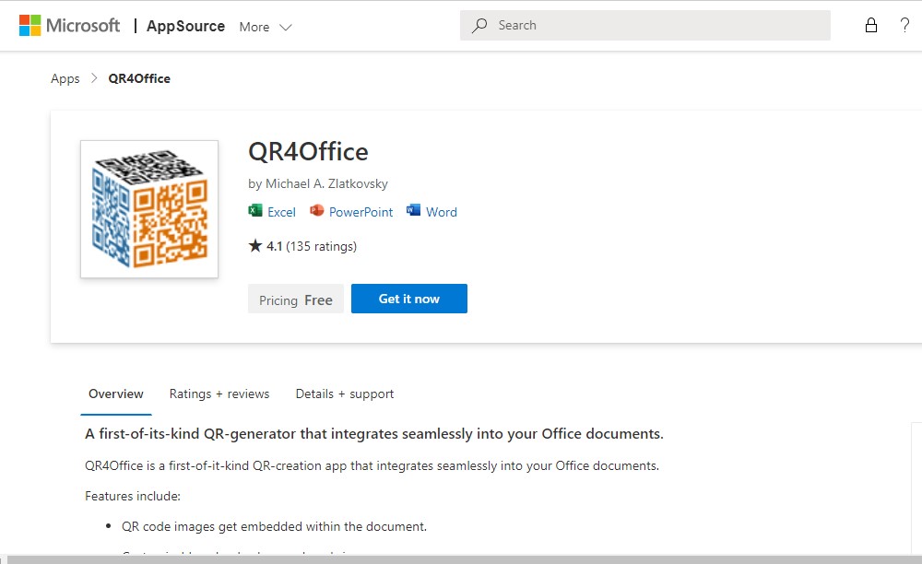Open the help question mark icon
Viewport: 922px width, 564px height.
coord(904,25)
